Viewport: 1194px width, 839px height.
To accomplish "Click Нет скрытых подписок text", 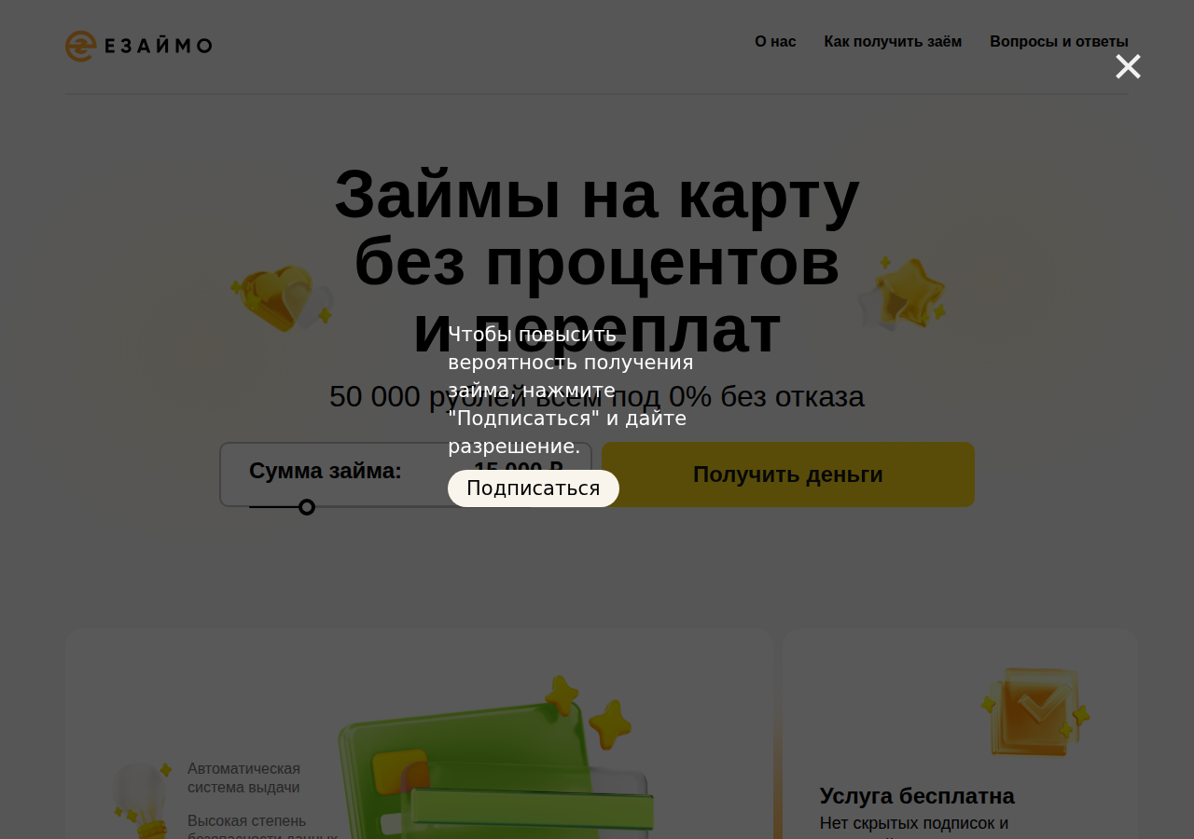I will click(914, 823).
